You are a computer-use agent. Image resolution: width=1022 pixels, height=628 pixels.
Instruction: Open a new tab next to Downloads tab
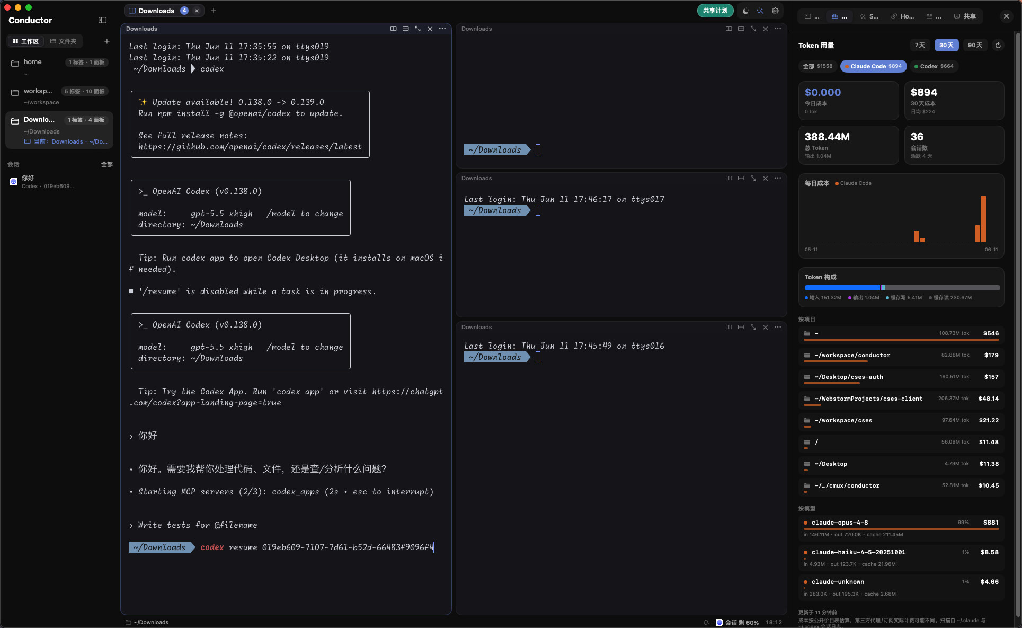(x=214, y=11)
